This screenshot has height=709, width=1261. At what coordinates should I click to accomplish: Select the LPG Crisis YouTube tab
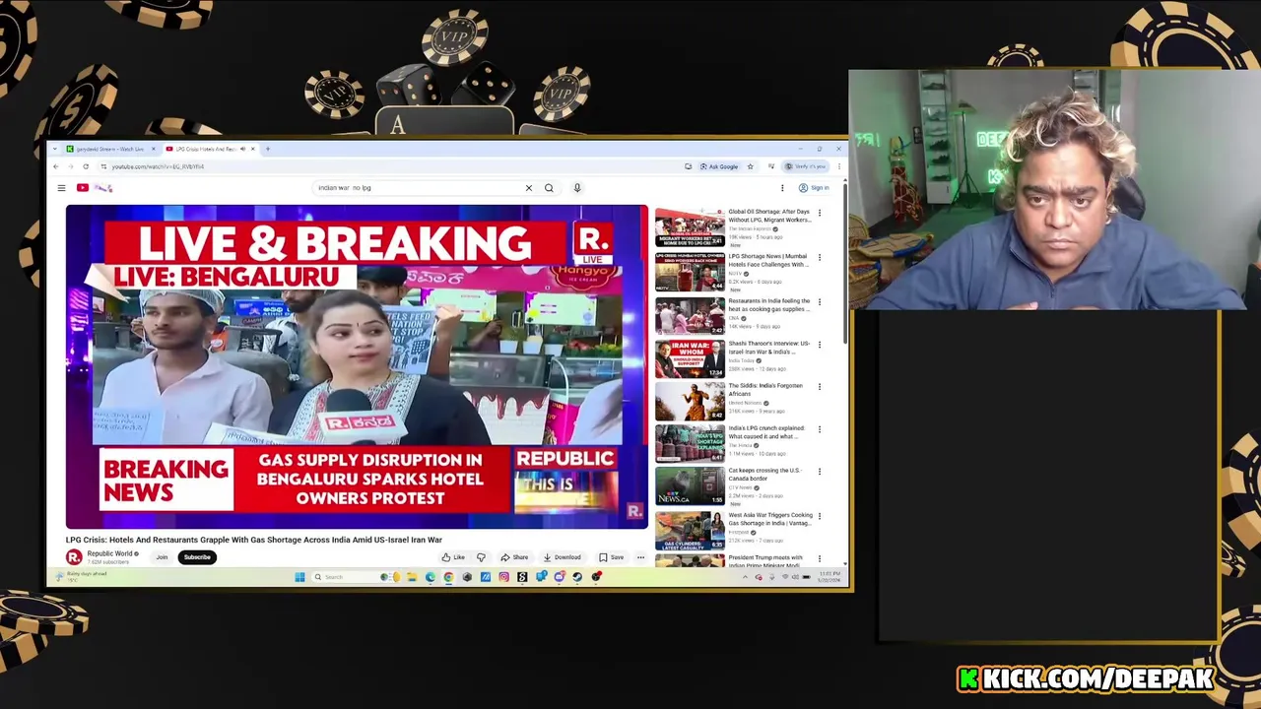coord(204,149)
